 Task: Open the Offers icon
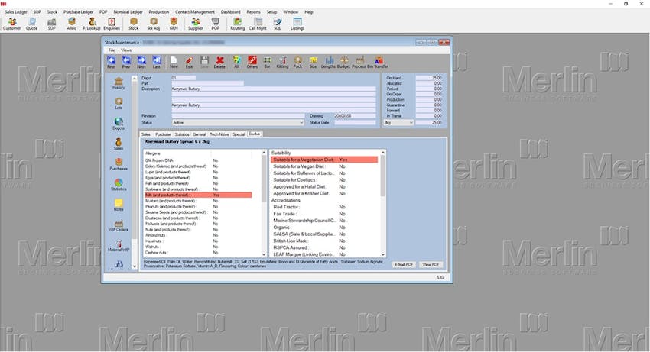tap(252, 62)
